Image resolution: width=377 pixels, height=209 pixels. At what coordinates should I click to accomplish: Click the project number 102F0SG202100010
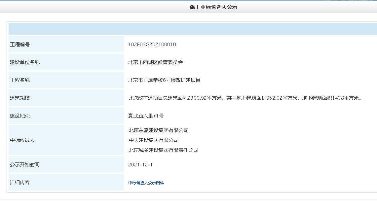click(152, 45)
